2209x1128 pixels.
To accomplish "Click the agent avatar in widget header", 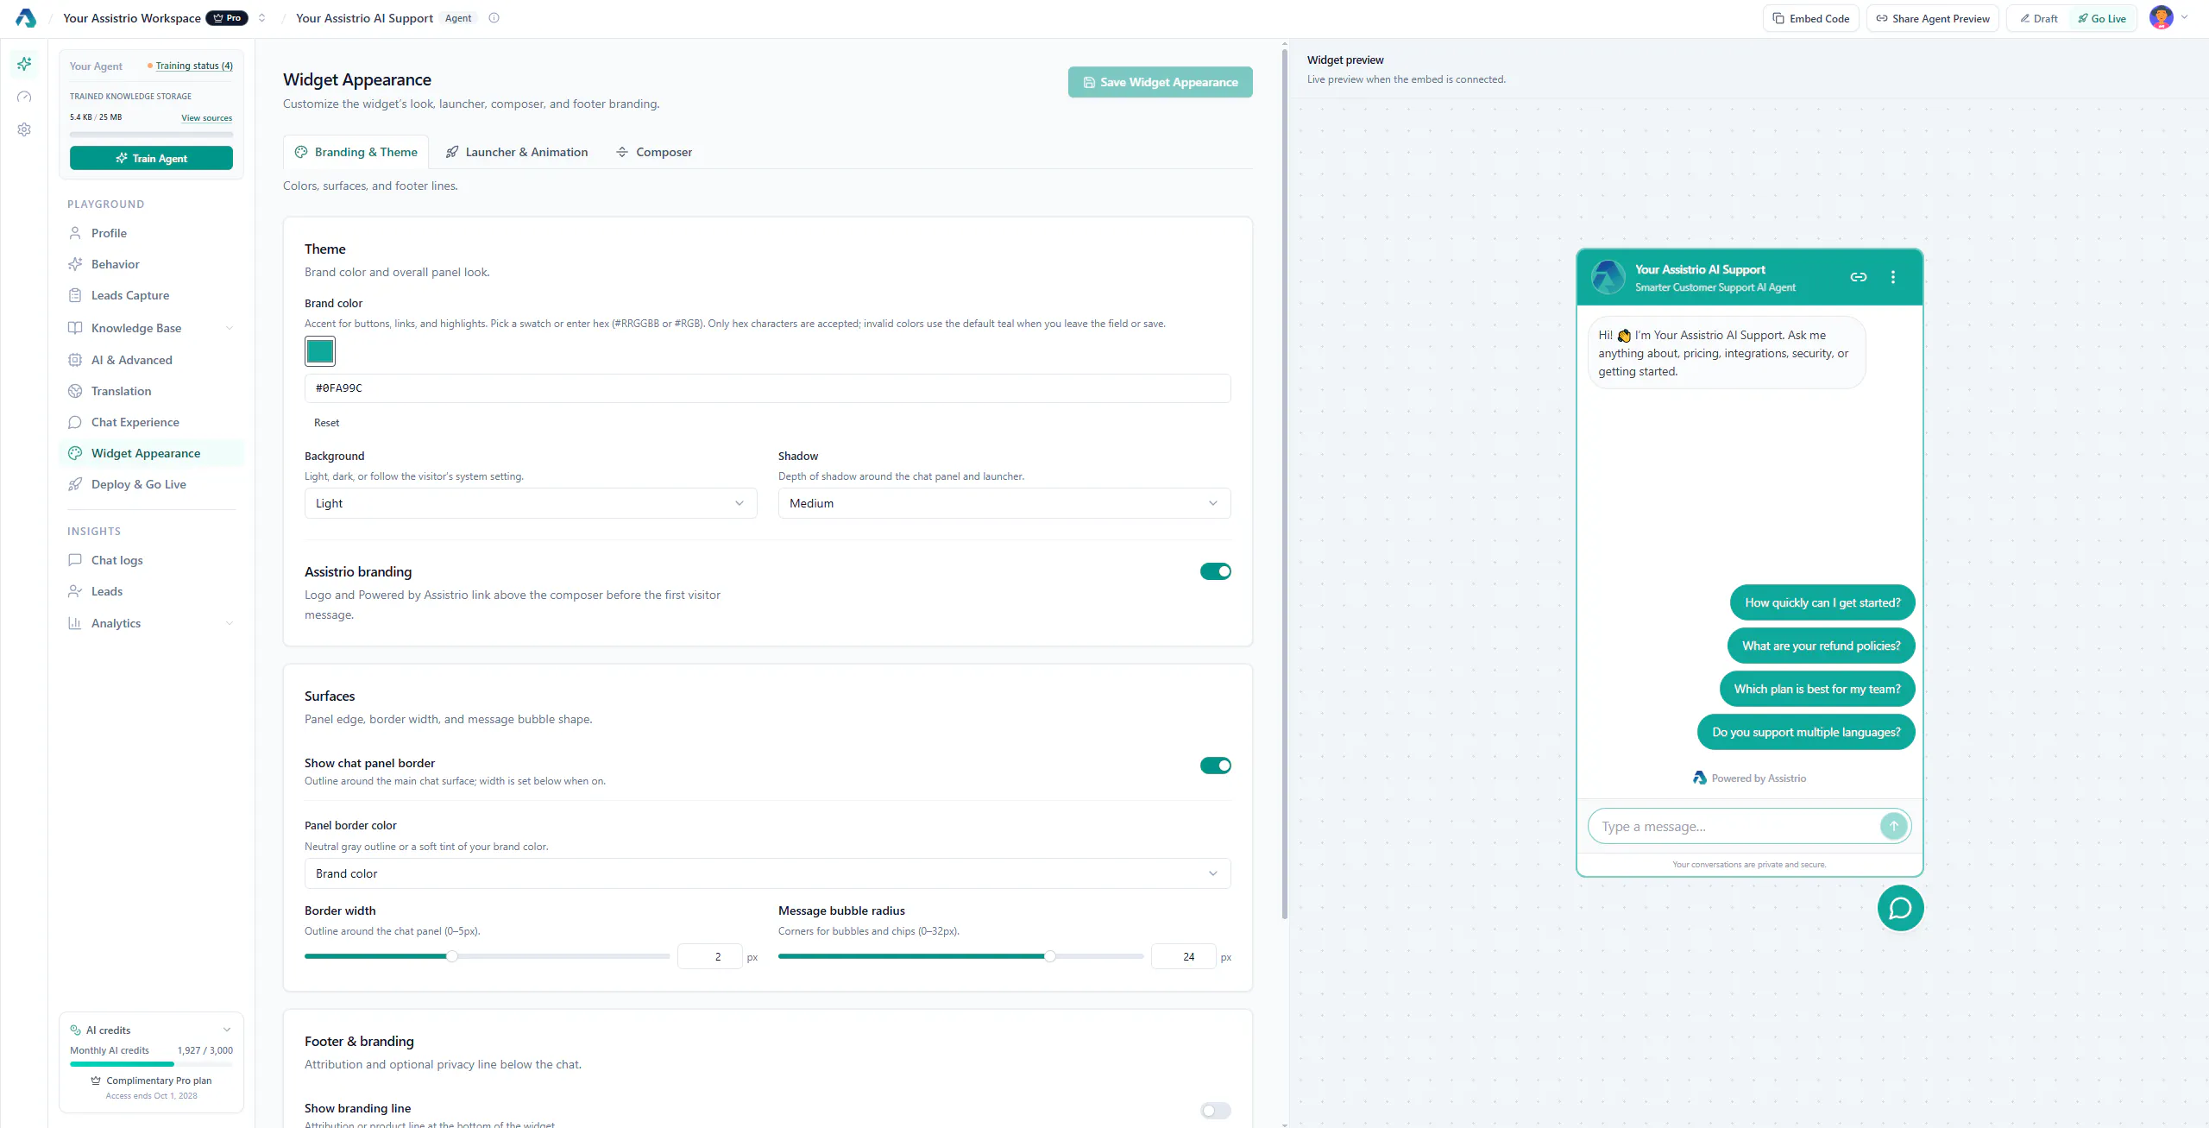I will click(x=1608, y=277).
